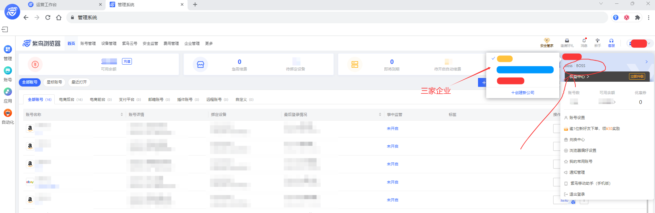The height and width of the screenshot is (213, 655).
Task: Expand the 更多 navigation menu
Action: coord(209,43)
